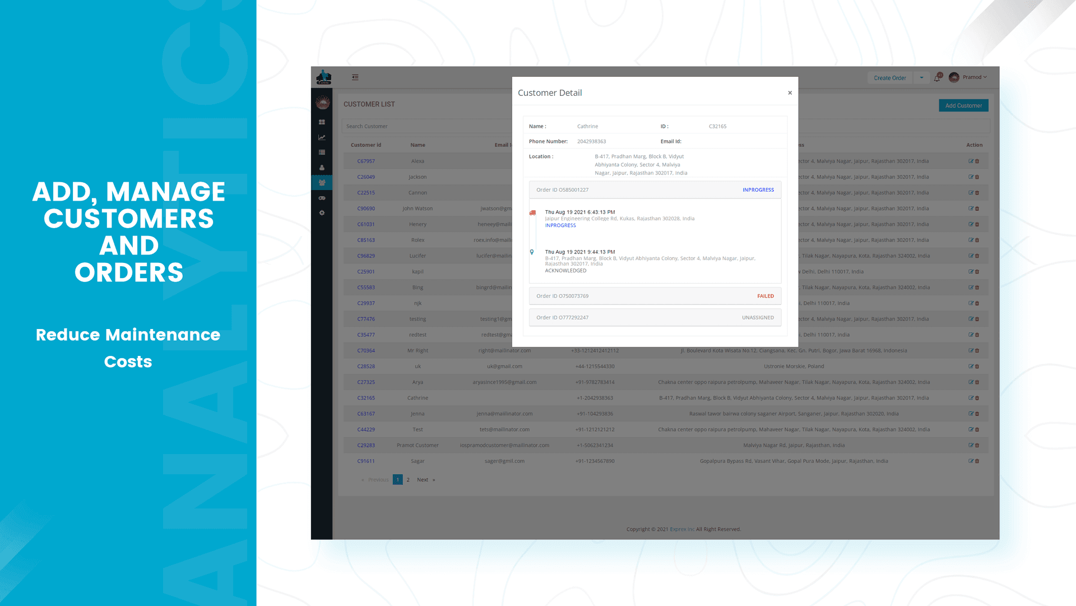
Task: Open the gear settings icon in sidebar
Action: click(x=322, y=213)
